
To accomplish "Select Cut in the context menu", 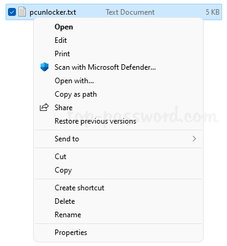I will [x=118, y=157].
